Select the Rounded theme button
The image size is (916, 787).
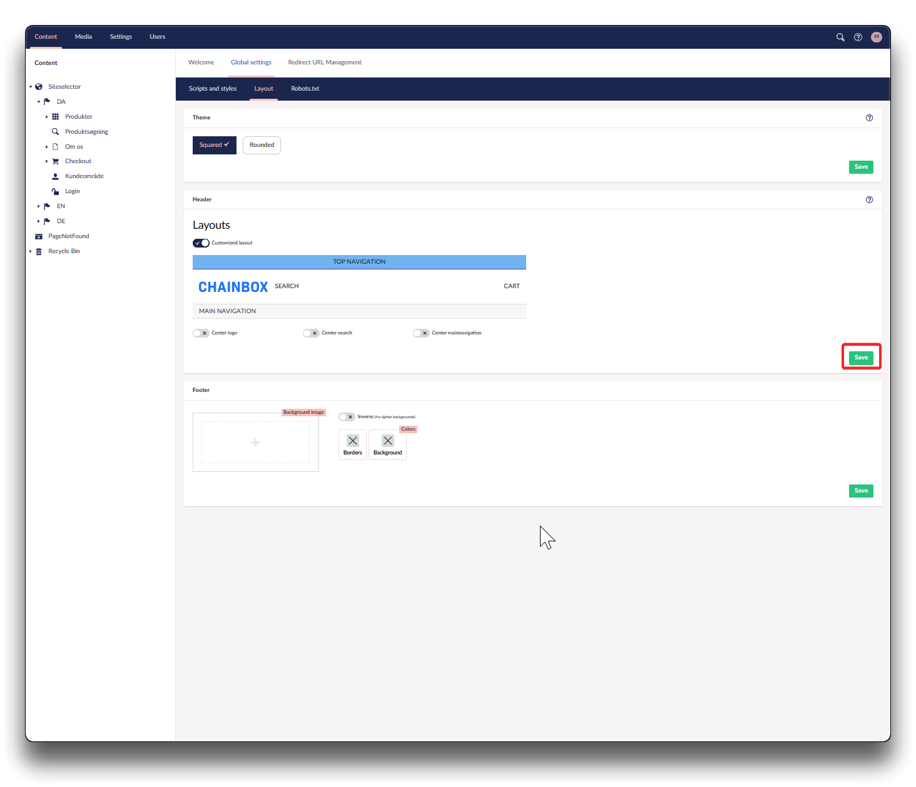262,145
